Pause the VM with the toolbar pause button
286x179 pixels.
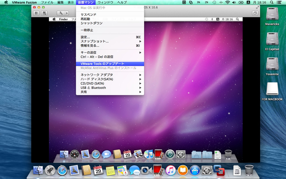coord(36,13)
